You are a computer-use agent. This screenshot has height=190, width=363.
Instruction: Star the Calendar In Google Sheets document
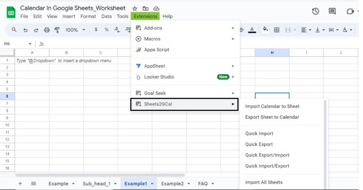coord(135,8)
